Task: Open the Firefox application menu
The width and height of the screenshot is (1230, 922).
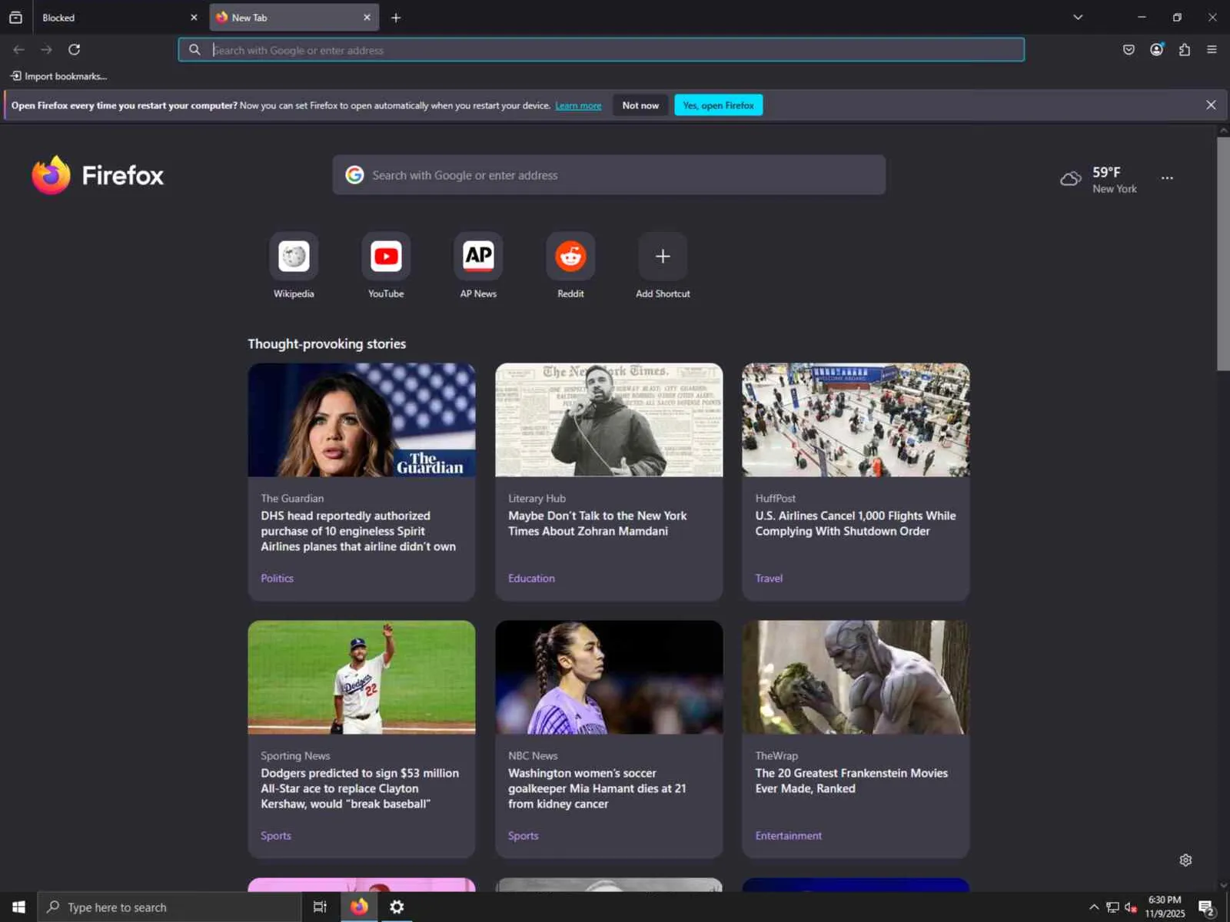Action: point(1212,50)
